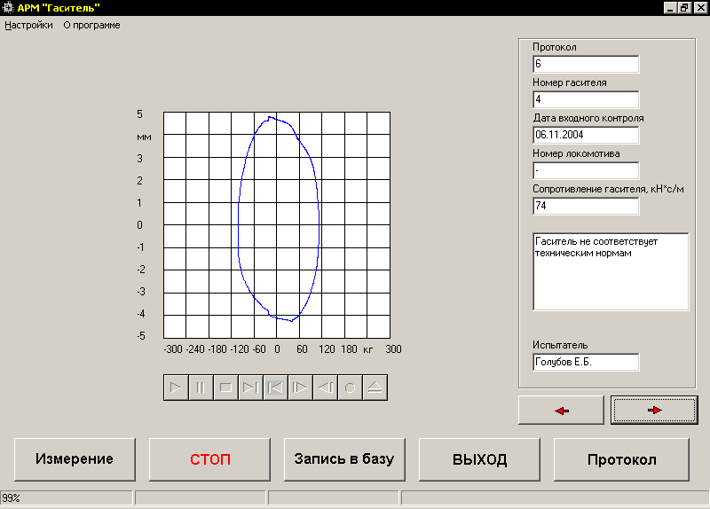This screenshot has width=710, height=509.
Task: Click the app icon in title bar
Action: [x=8, y=8]
